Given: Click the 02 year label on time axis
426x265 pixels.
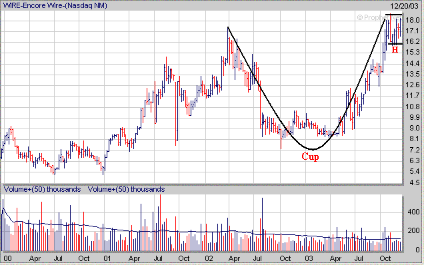Looking at the screenshot, I should click(209, 258).
